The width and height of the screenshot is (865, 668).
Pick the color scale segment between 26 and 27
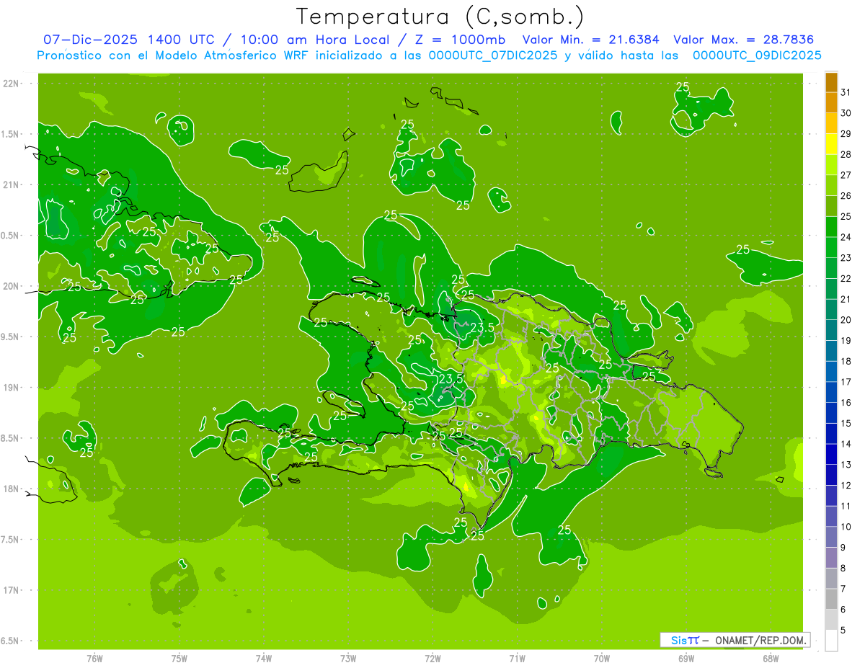(x=831, y=185)
